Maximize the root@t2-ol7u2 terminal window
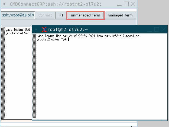Screen dimensions: 169x127 point(157,29)
